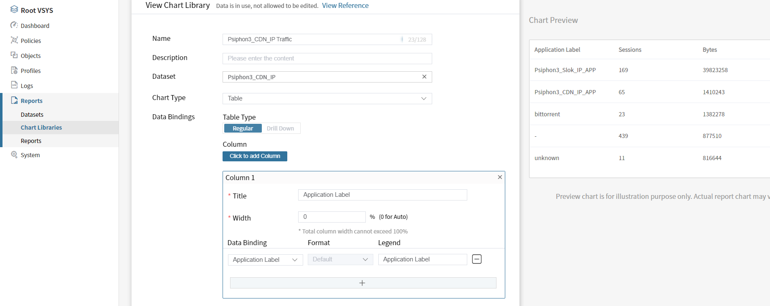
Task: Click the Logs file icon
Action: point(14,85)
